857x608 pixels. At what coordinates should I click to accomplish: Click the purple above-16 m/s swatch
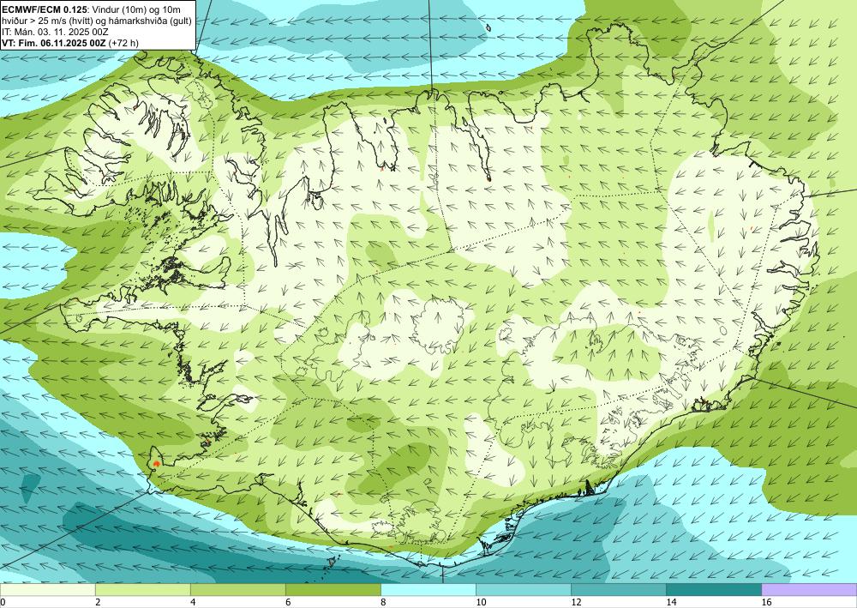coord(809,589)
